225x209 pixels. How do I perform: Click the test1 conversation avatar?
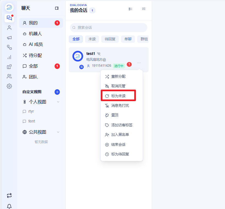[x=78, y=56]
